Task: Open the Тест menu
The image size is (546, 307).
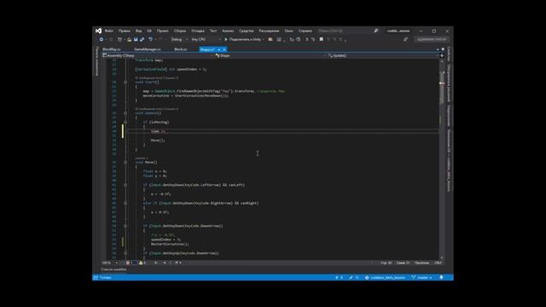Action: pyautogui.click(x=213, y=31)
